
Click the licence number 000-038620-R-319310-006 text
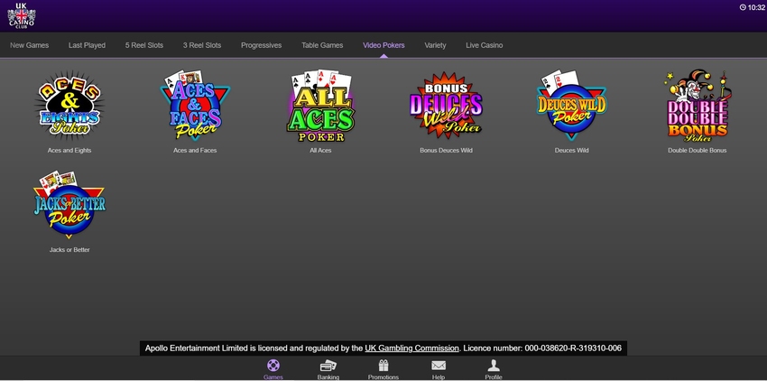click(x=573, y=348)
